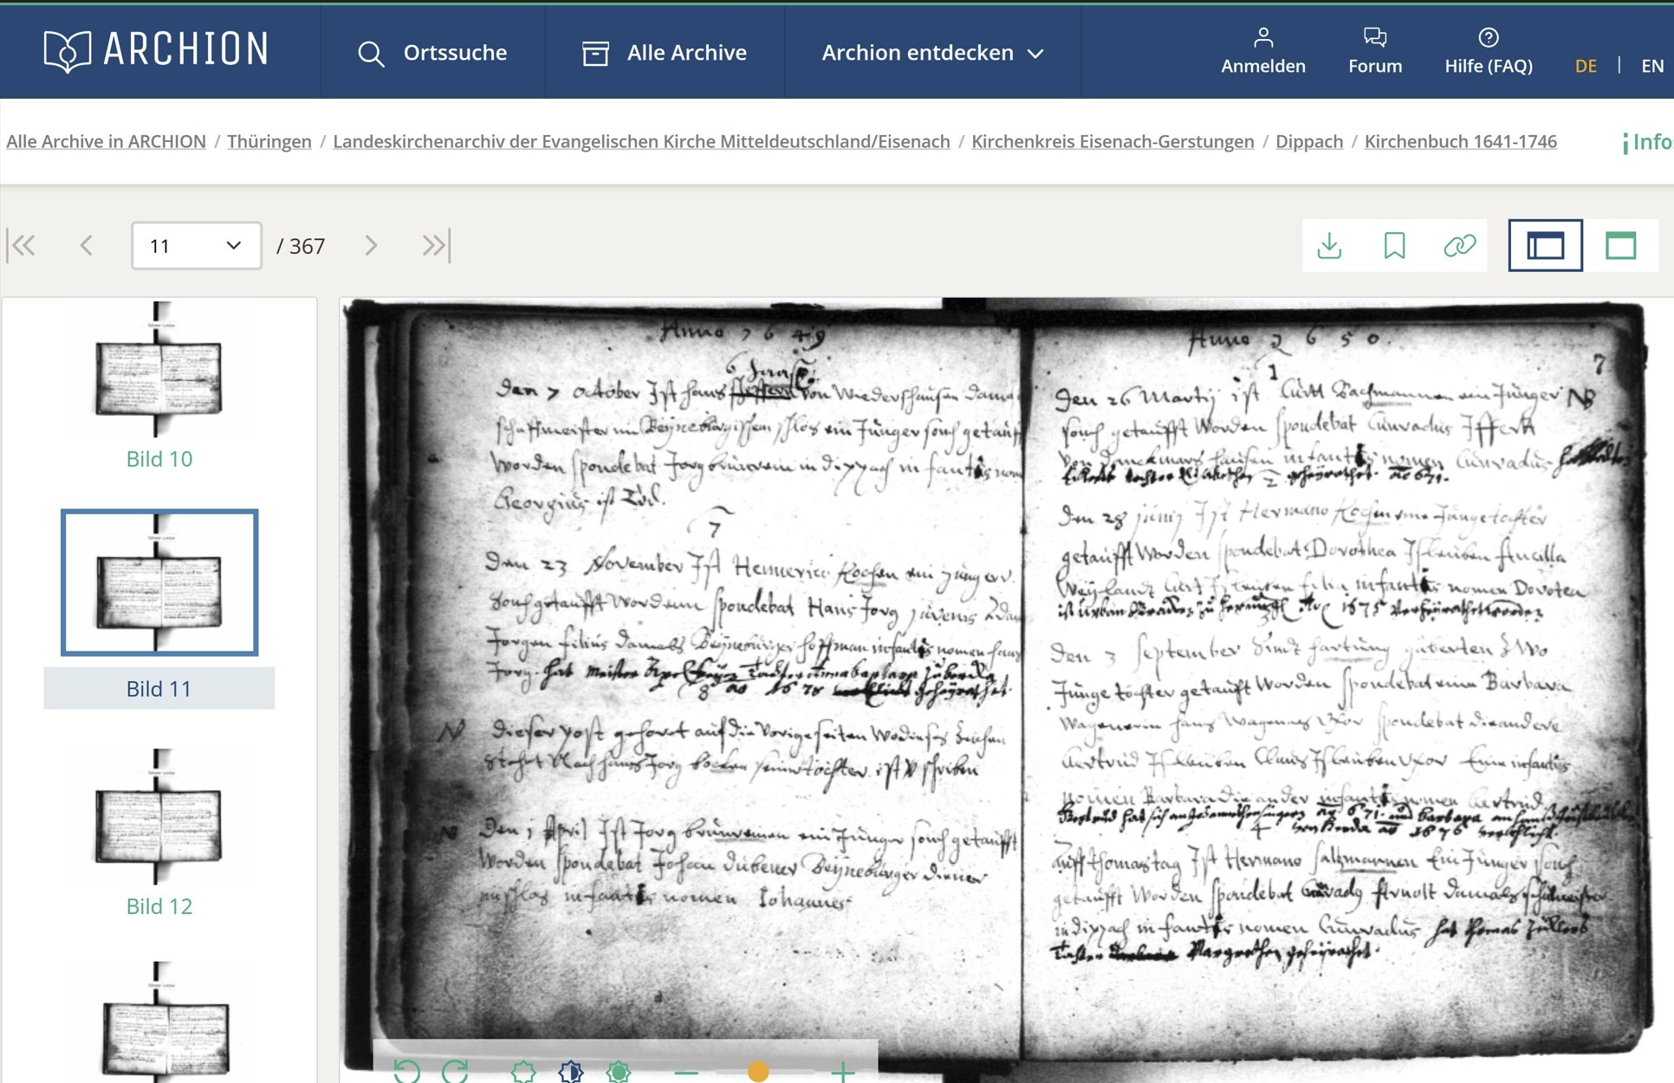The width and height of the screenshot is (1674, 1083).
Task: Open the Alle Archive menu item
Action: (x=665, y=53)
